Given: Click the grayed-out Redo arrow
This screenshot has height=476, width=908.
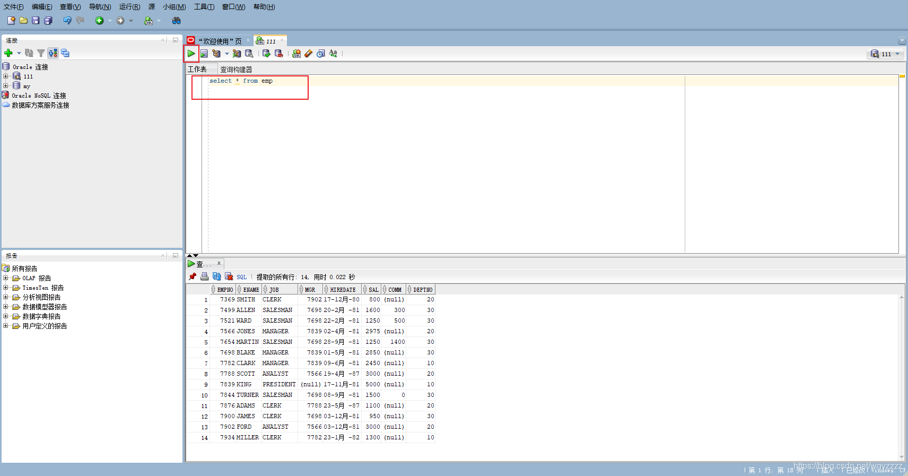Looking at the screenshot, I should 80,21.
